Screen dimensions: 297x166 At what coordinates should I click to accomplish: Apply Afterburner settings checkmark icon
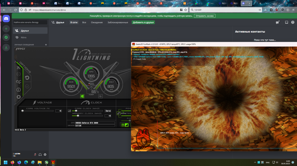click(27, 86)
